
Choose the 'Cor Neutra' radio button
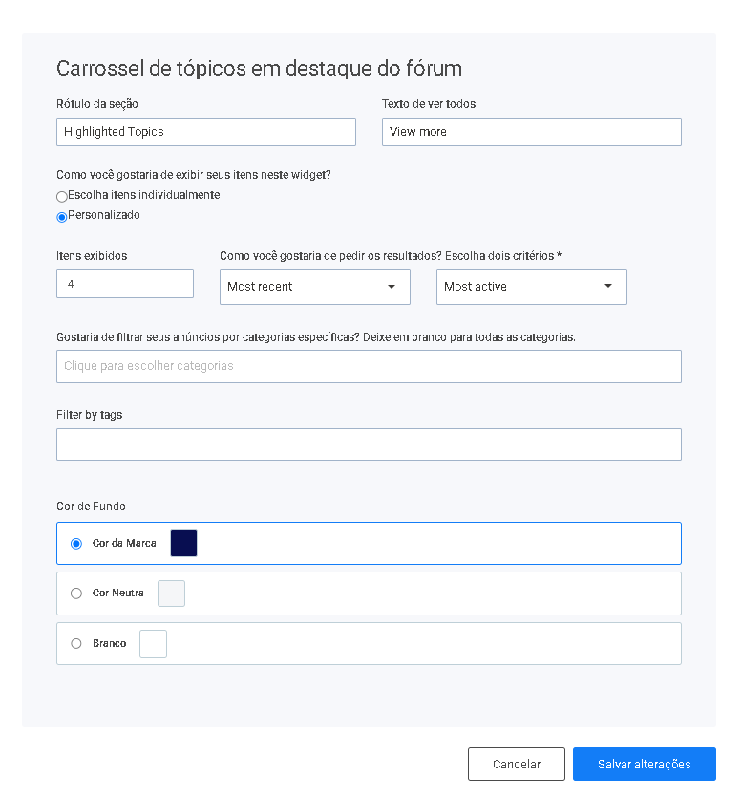pos(76,594)
